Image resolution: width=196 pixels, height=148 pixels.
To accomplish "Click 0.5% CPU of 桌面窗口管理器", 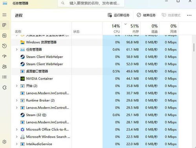I will pyautogui.click(x=116, y=71).
